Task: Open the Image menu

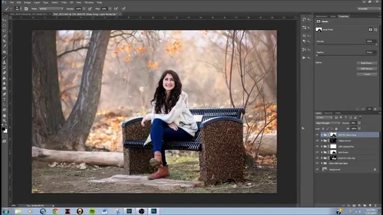Action: pyautogui.click(x=28, y=2)
